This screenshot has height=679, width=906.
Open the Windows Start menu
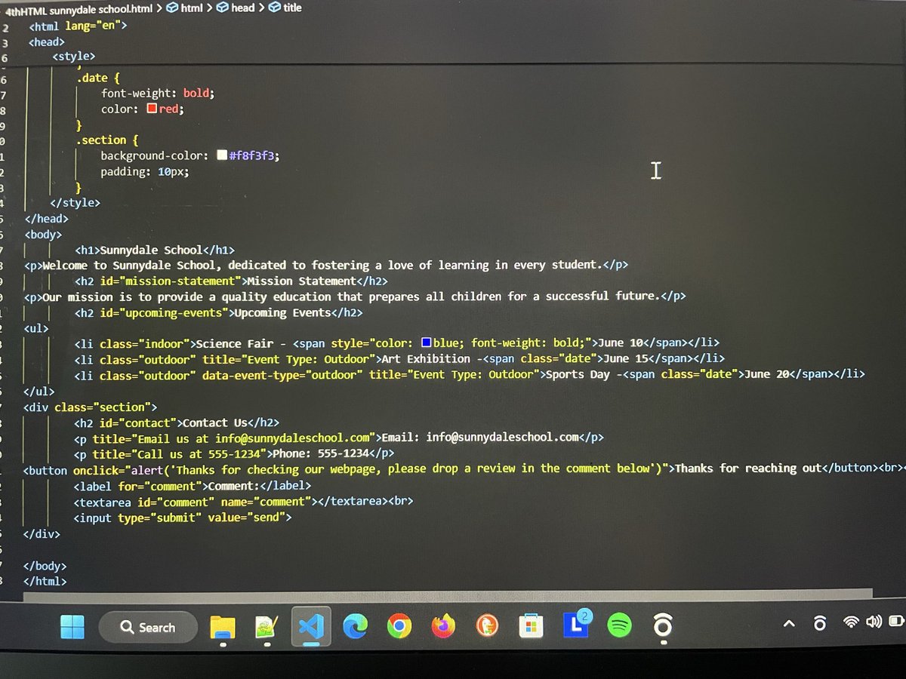[73, 626]
